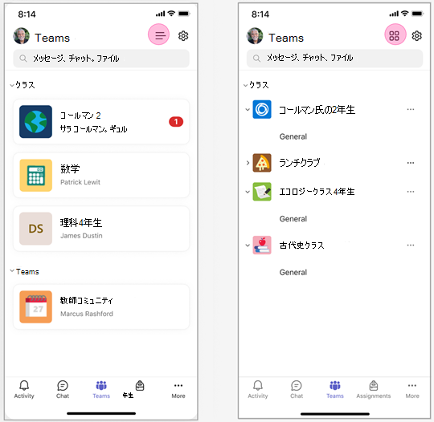
Task: Open Teams tab in right phone
Action: click(335, 389)
